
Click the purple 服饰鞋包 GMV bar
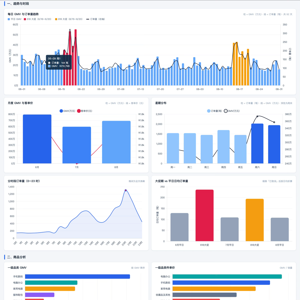pos(40,295)
